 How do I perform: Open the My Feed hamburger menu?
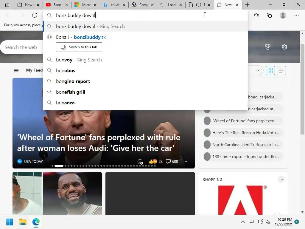point(16,70)
